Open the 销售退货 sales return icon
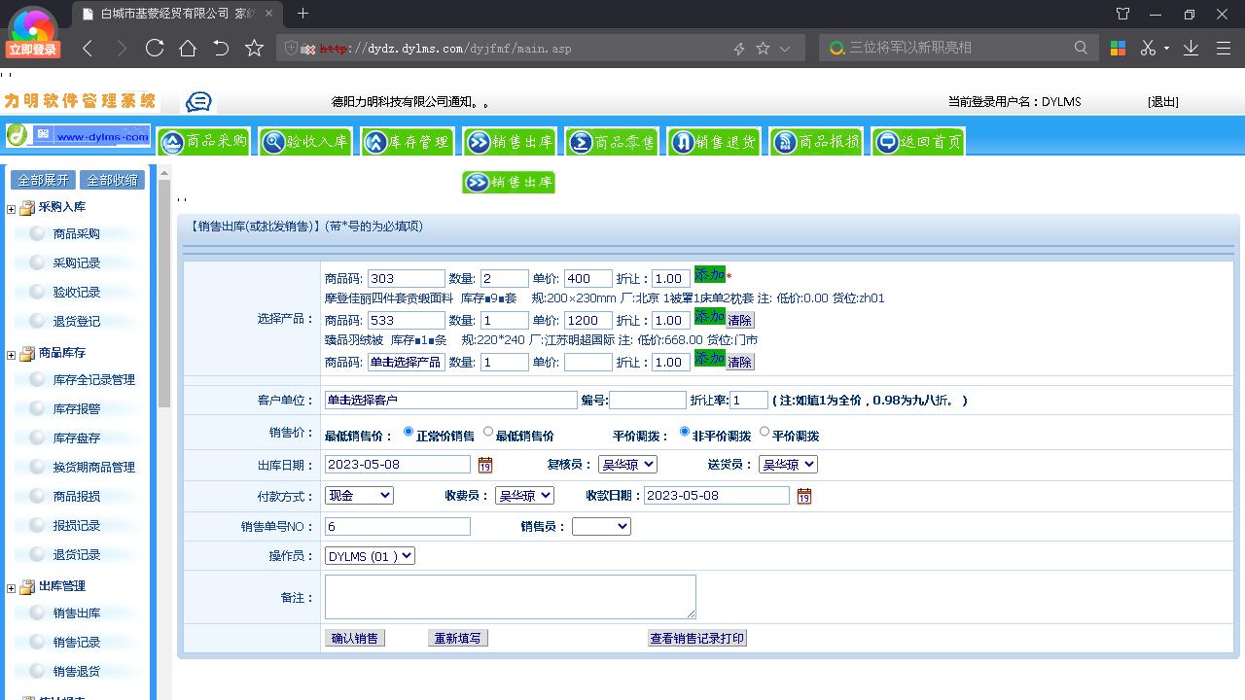Viewport: 1245px width, 700px height. click(x=714, y=140)
